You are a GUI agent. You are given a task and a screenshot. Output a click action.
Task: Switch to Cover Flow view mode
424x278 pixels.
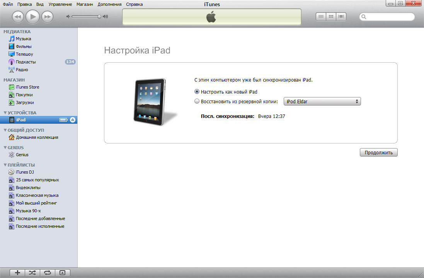tap(341, 17)
